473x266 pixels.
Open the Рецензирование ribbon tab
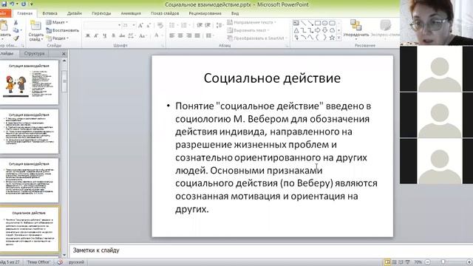point(205,13)
